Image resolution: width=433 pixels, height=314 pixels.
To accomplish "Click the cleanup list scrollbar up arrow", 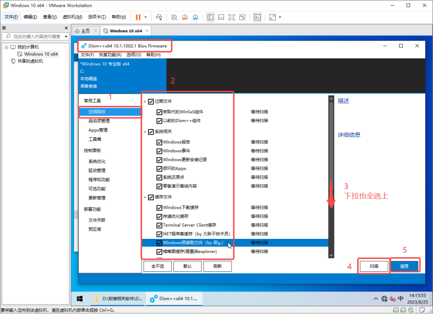I will 331,99.
